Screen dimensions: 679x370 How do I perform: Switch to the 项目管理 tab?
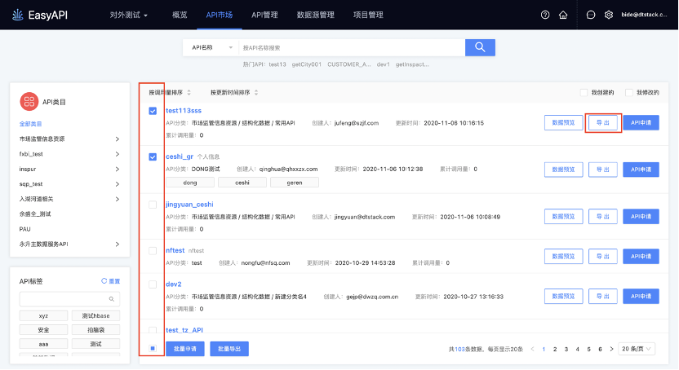coord(368,15)
